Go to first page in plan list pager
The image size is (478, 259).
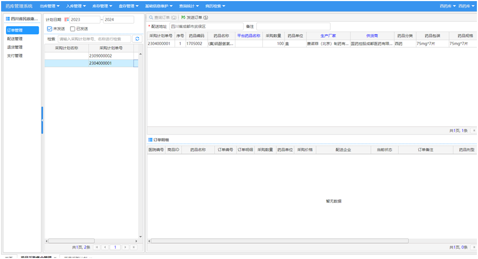(97, 248)
